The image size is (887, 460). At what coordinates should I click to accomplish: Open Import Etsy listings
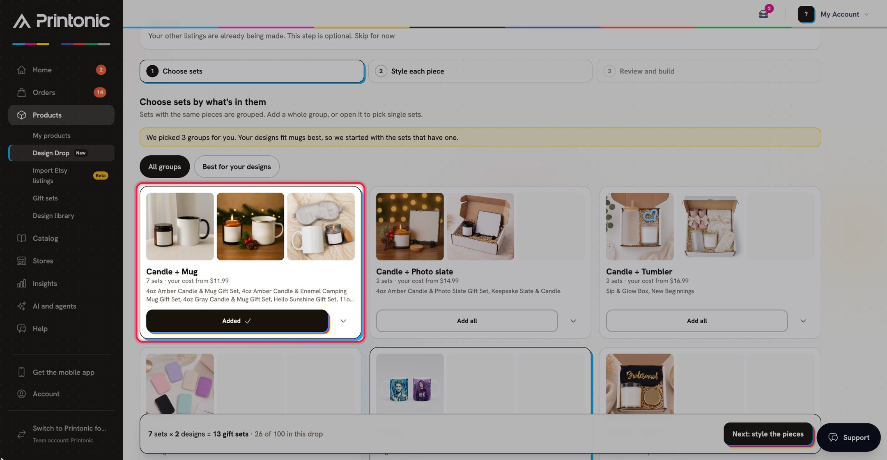click(x=61, y=175)
